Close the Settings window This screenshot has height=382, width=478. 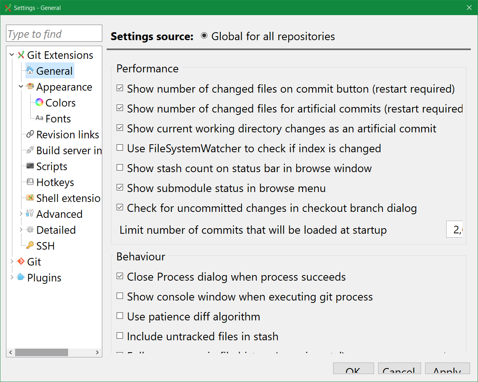click(469, 8)
